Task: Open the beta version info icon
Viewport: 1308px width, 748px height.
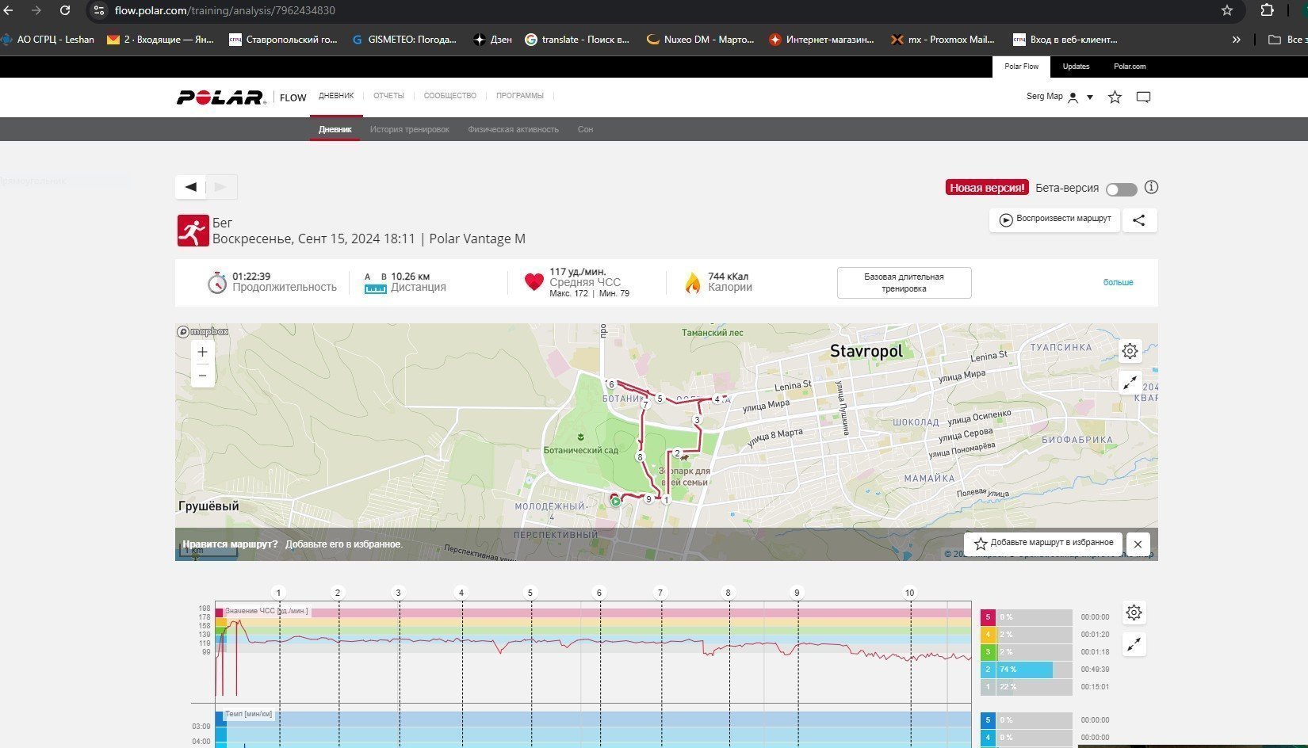Action: [1151, 187]
